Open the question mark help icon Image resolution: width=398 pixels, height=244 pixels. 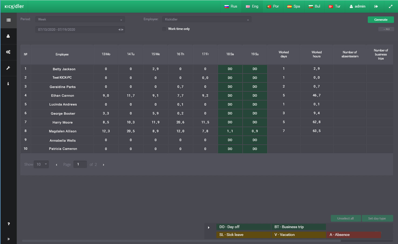coord(9,224)
